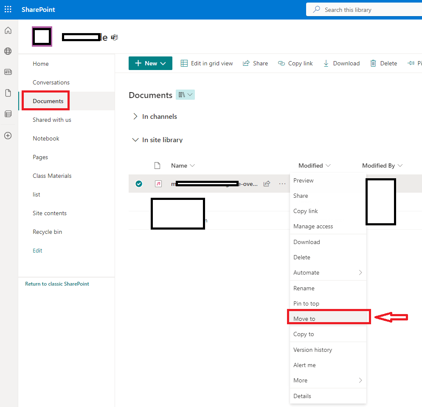This screenshot has height=407, width=422.
Task: Open the New dropdown button
Action: point(150,63)
